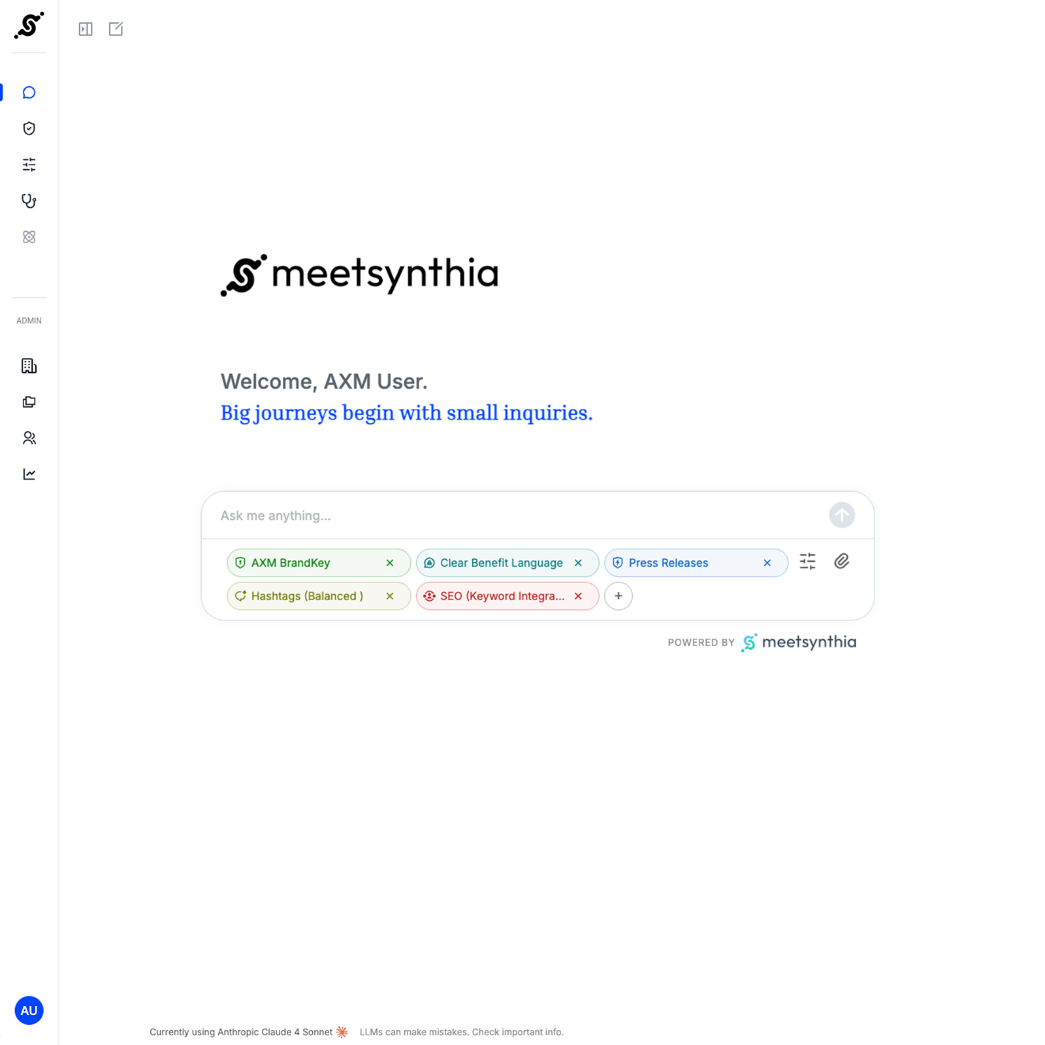Open the Chat section in the sidebar
The image size is (1045, 1045).
pos(29,92)
